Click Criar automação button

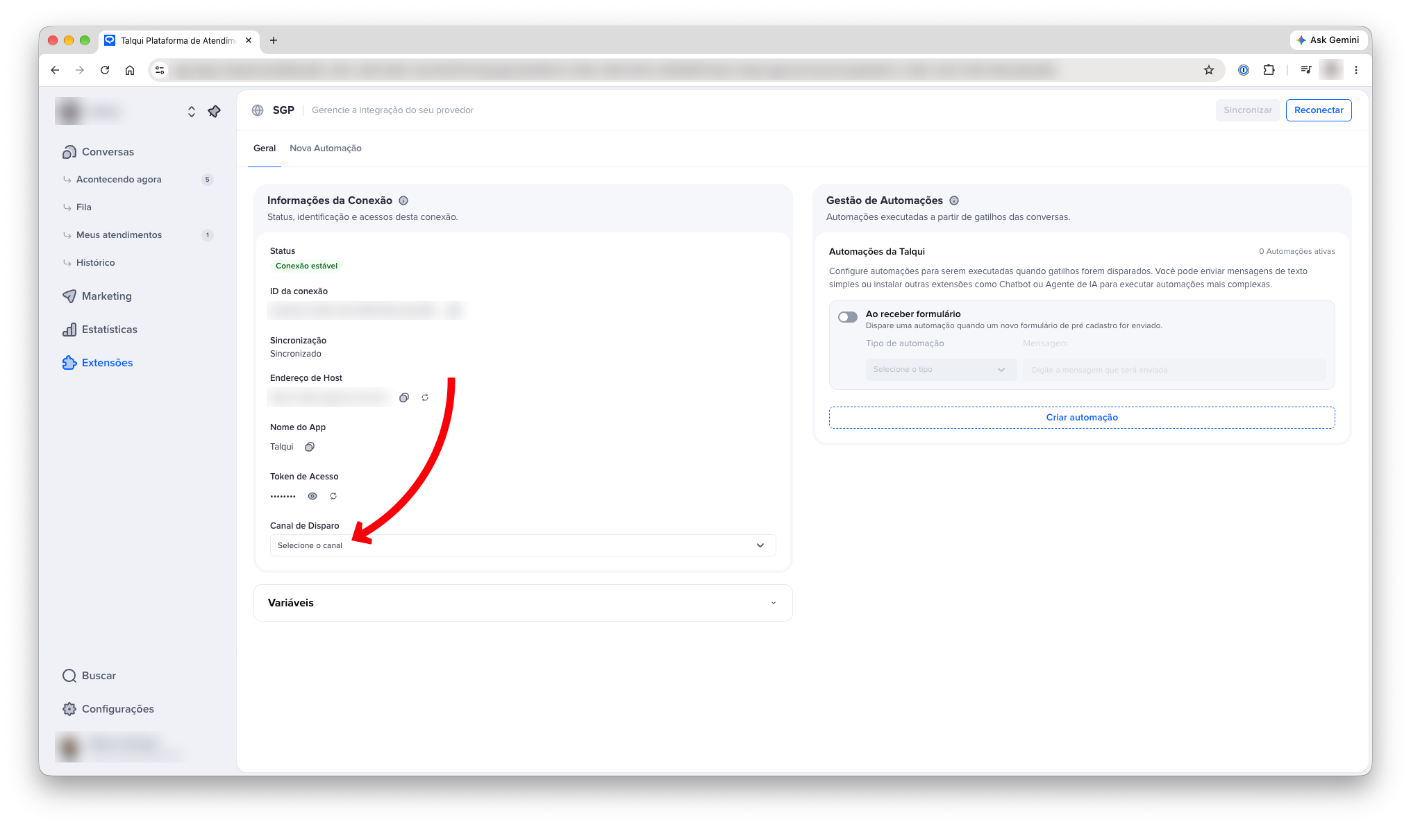point(1082,418)
